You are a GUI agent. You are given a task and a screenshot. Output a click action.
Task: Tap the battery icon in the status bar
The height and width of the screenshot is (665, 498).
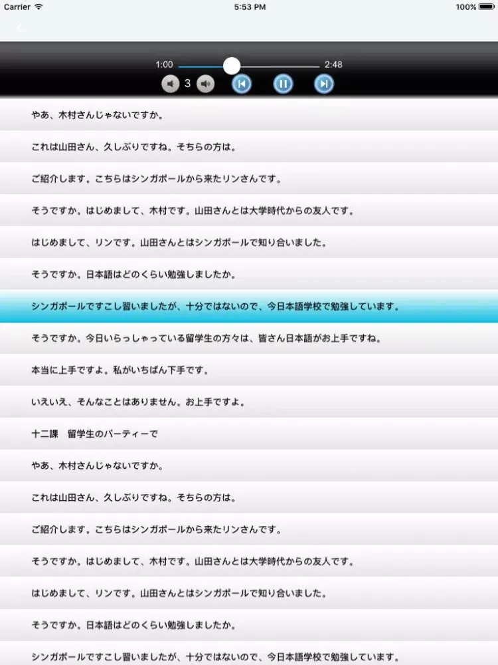[486, 7]
